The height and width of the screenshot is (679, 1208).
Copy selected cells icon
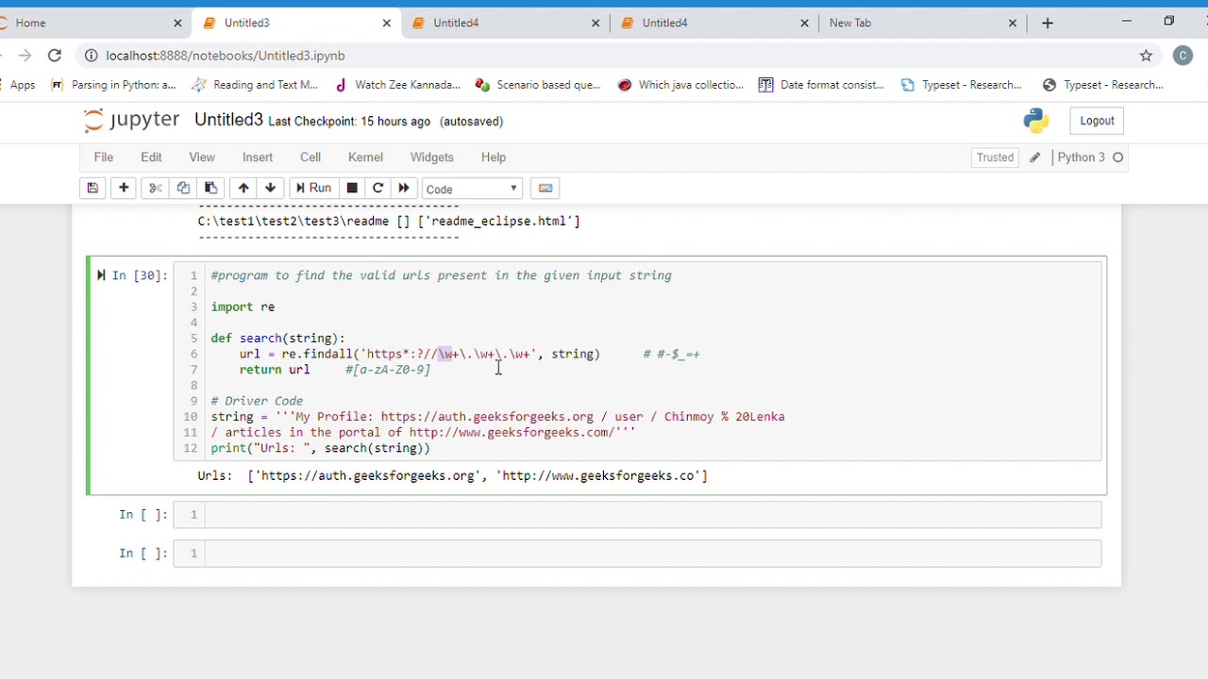pyautogui.click(x=183, y=189)
